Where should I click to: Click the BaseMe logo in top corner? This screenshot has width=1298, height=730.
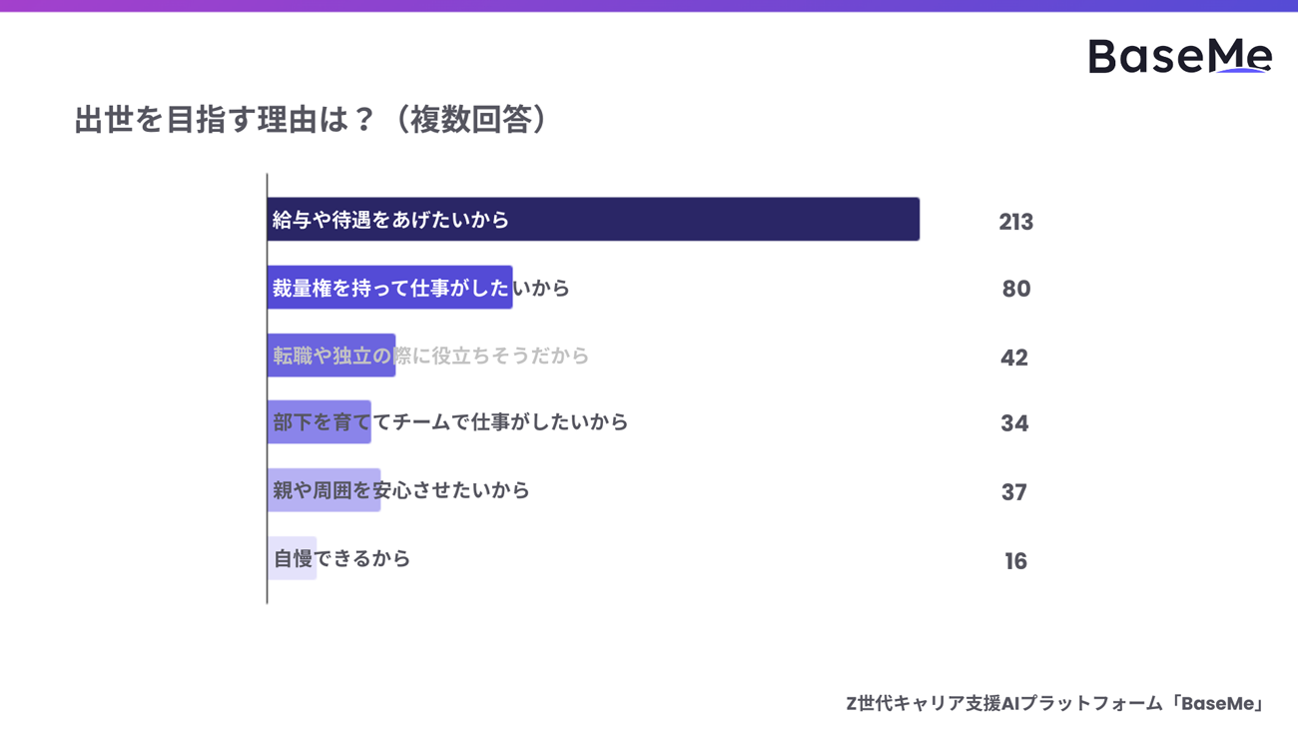(x=1179, y=55)
